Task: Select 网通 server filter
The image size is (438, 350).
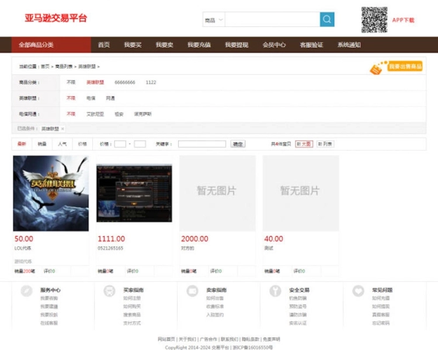Action: [x=110, y=98]
